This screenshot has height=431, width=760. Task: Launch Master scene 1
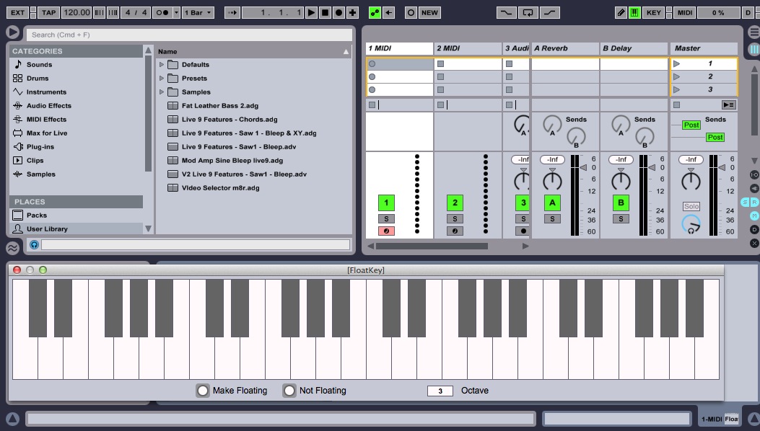(x=677, y=63)
